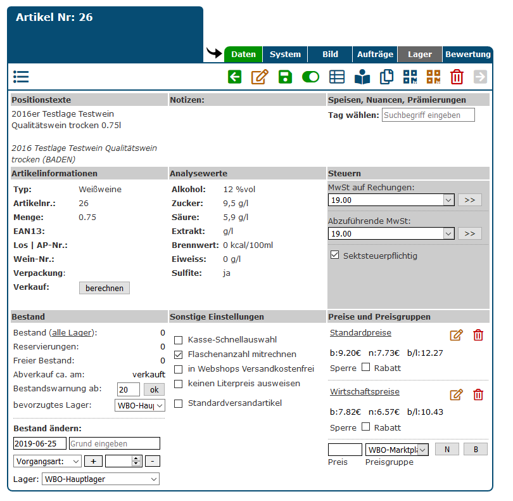This screenshot has width=513, height=501.
Task: Click the berechnen button
Action: 104,288
